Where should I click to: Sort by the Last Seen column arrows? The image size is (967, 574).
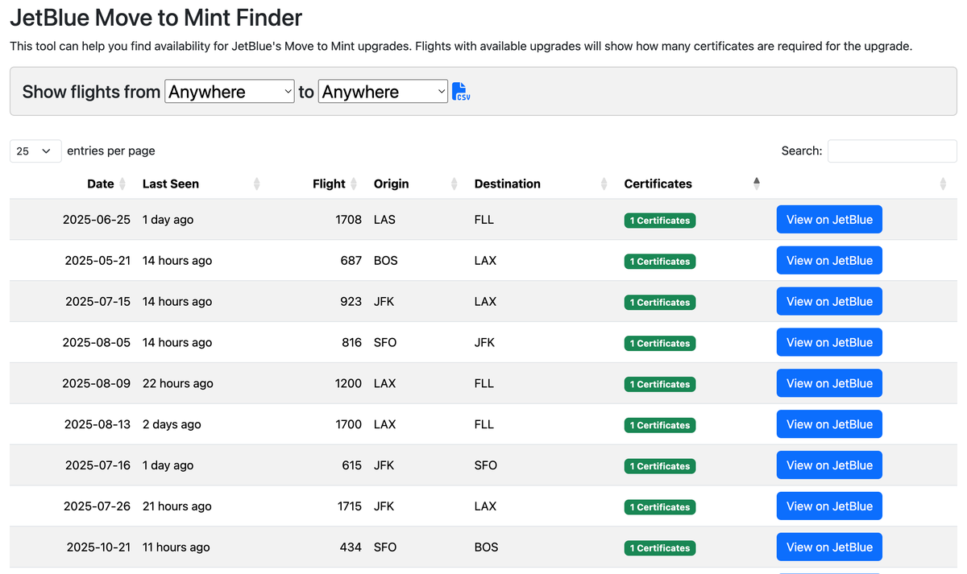(x=256, y=184)
